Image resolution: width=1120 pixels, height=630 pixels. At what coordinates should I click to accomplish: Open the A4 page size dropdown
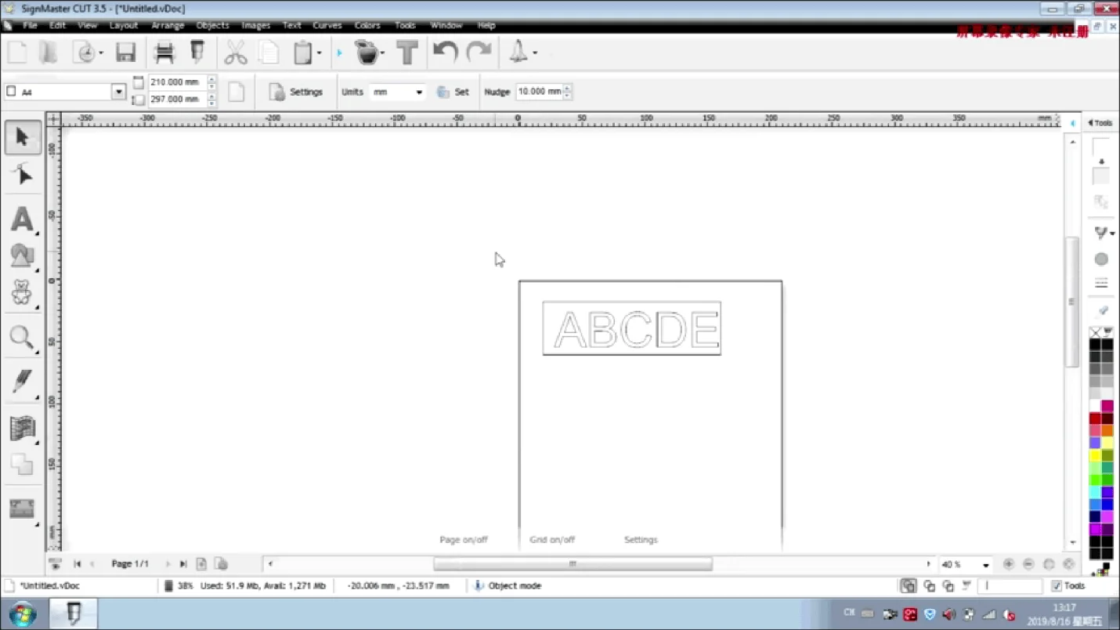(117, 92)
